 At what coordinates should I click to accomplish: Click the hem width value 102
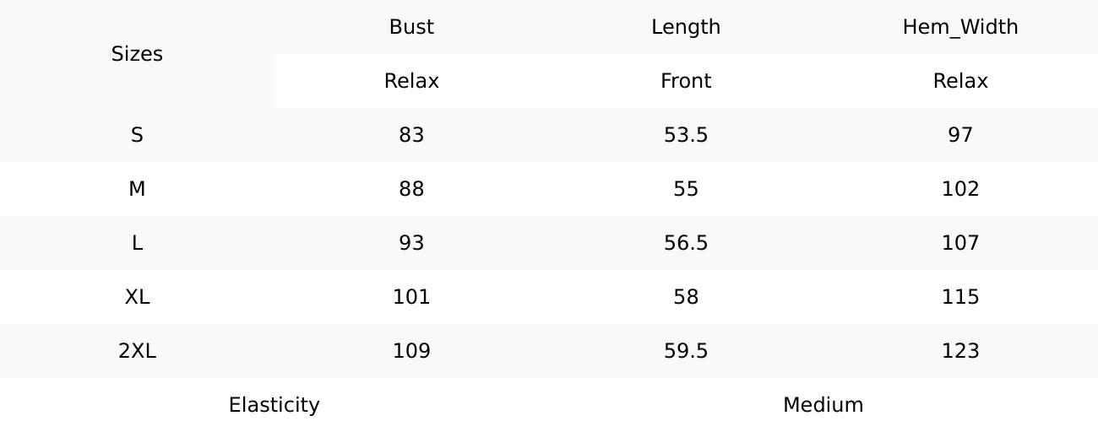pos(960,189)
